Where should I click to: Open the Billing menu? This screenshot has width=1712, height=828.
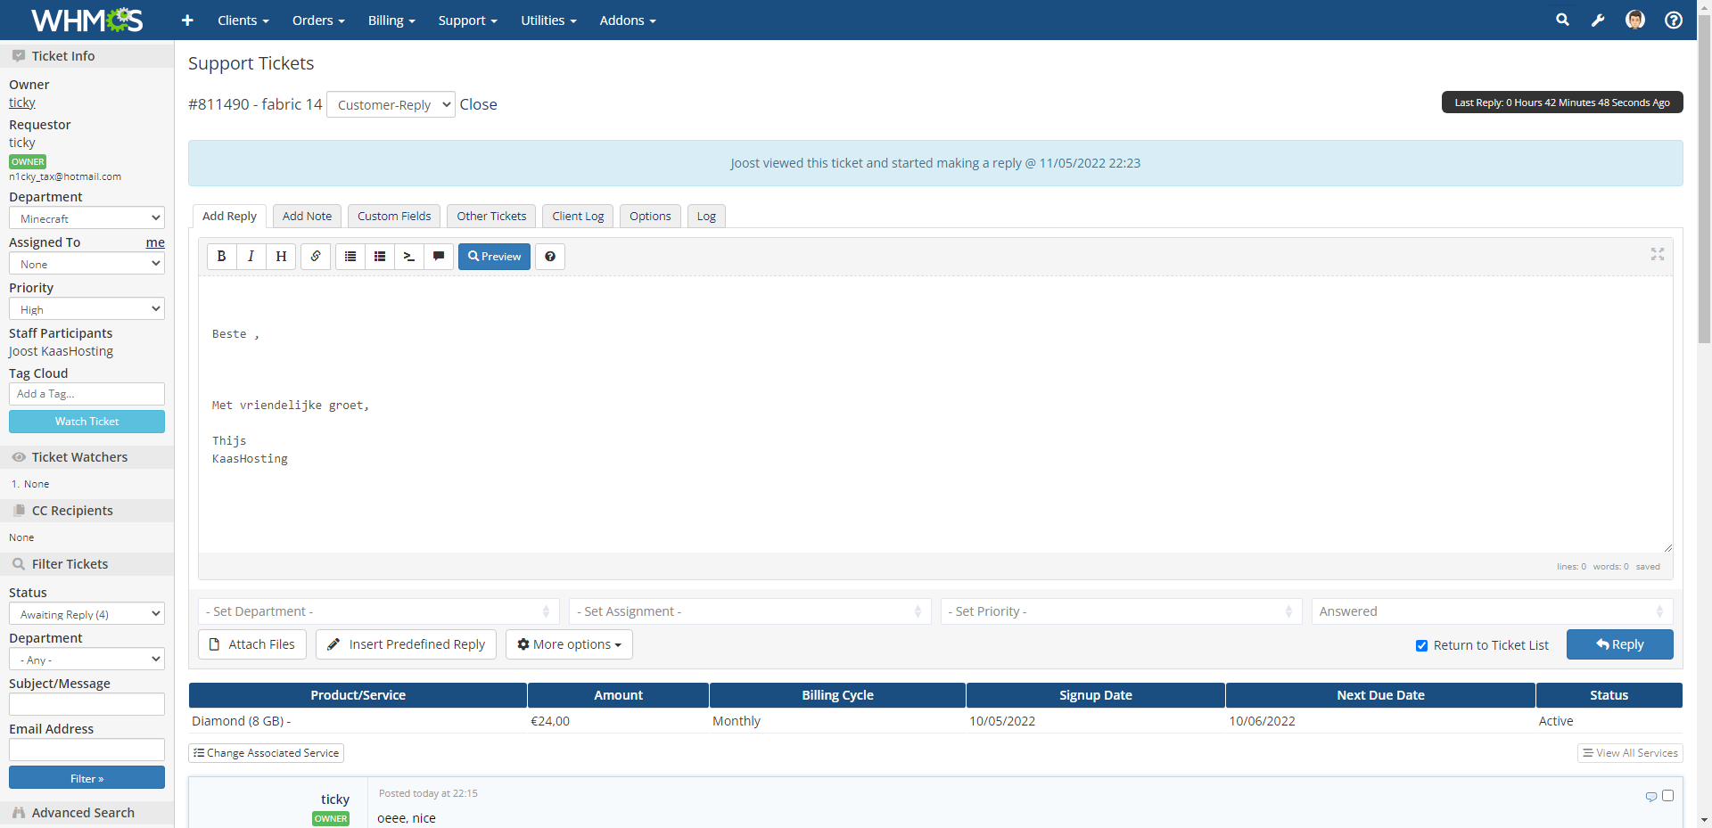391,20
